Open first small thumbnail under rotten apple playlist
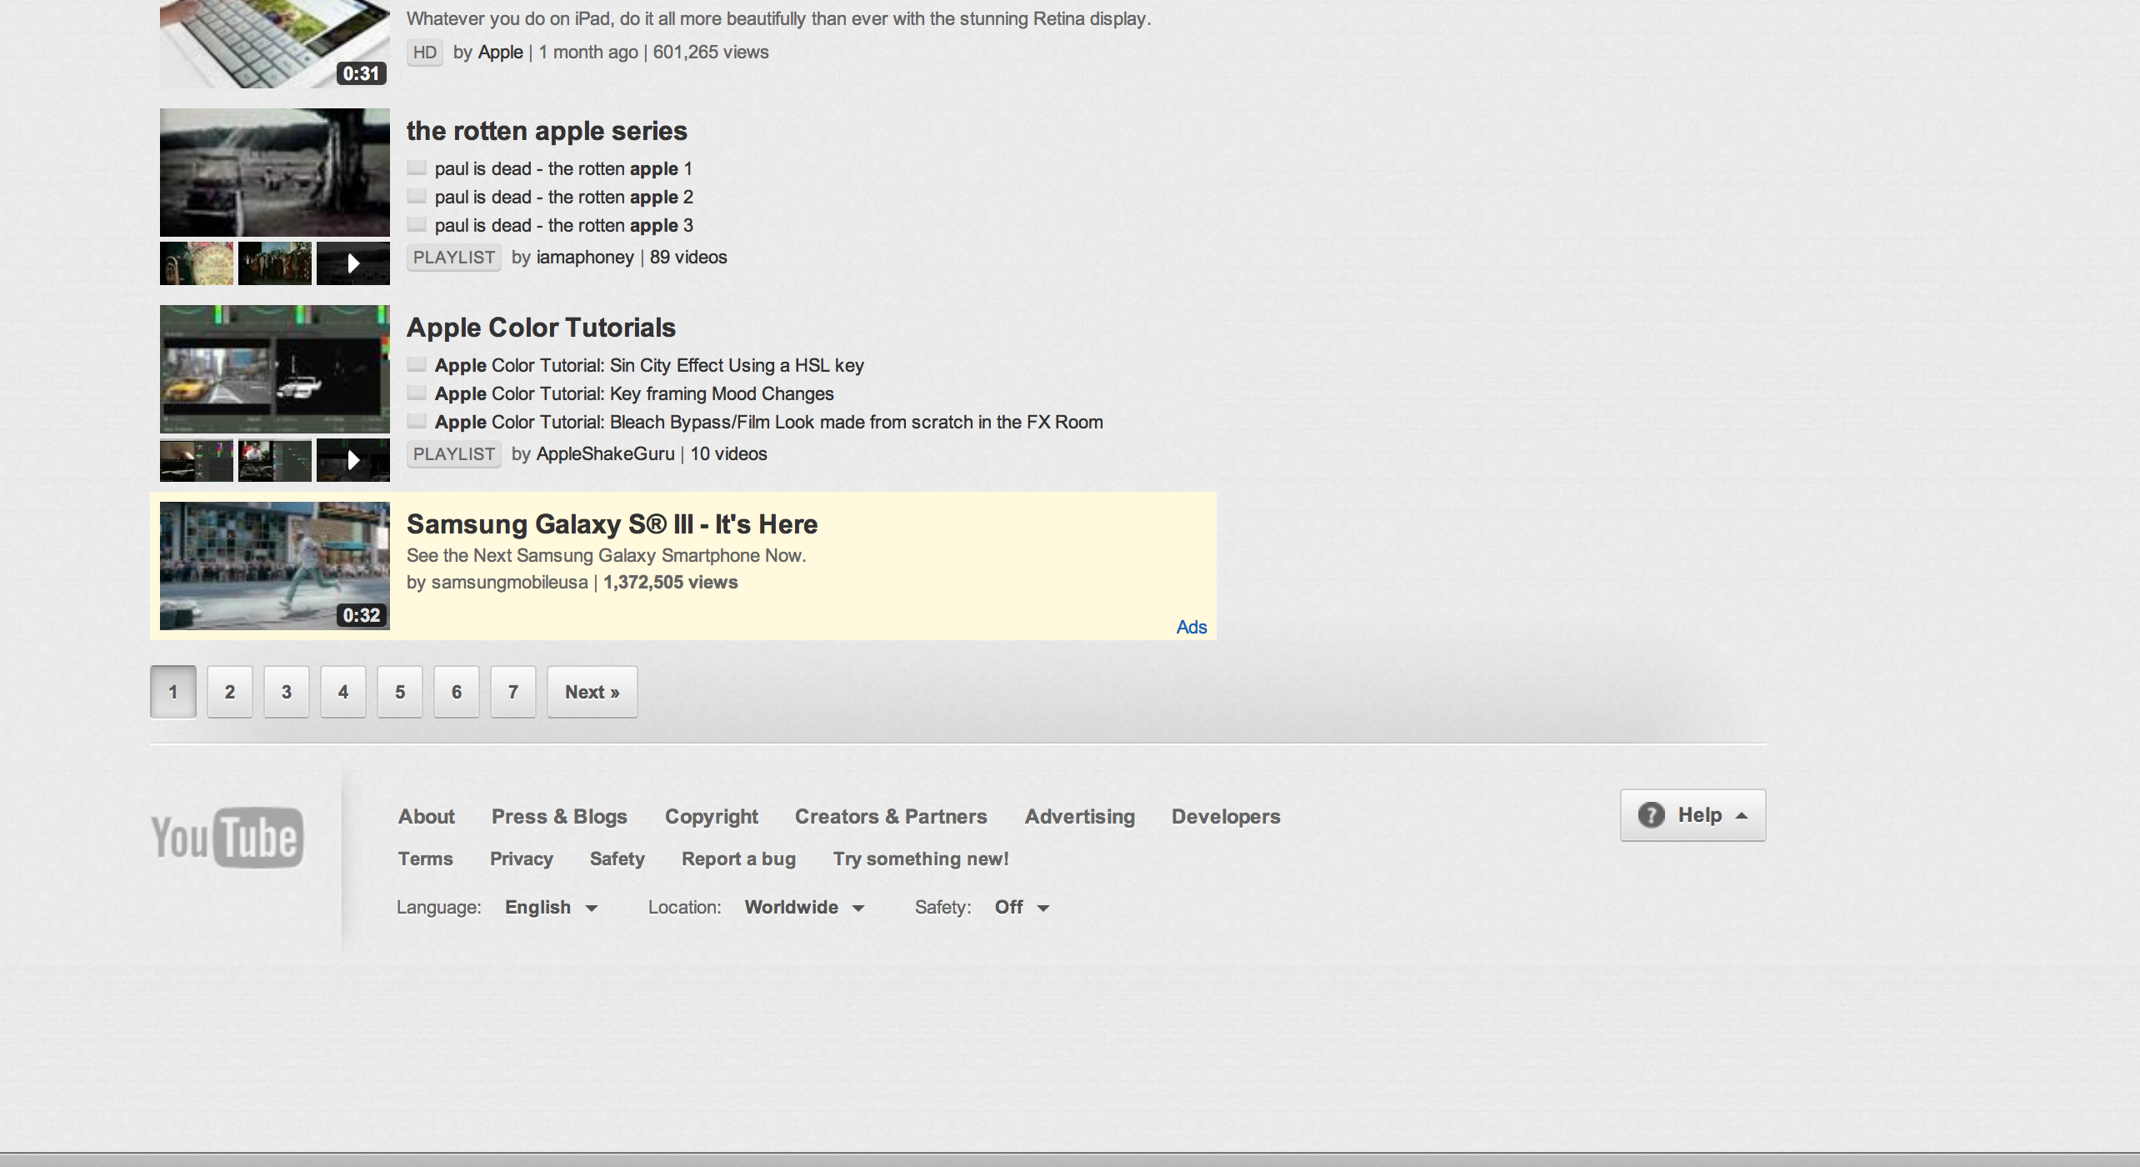 pos(197,263)
